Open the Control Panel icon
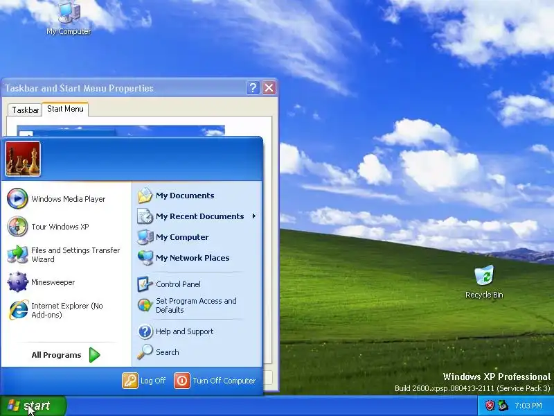554x416 pixels. pyautogui.click(x=145, y=284)
